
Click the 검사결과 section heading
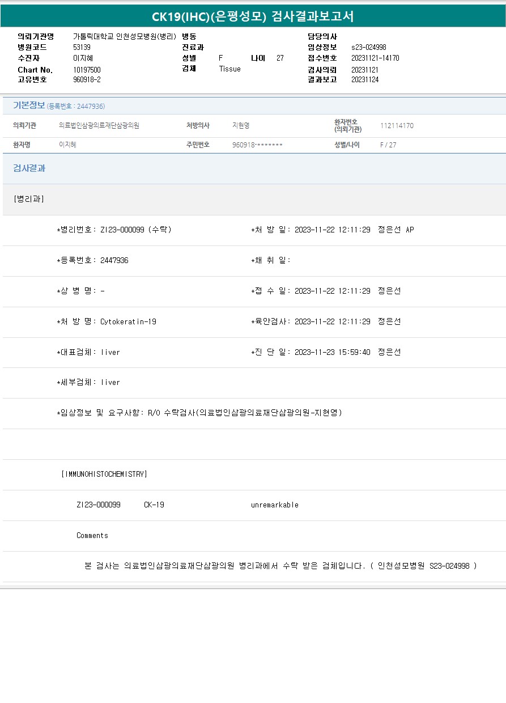click(x=29, y=168)
